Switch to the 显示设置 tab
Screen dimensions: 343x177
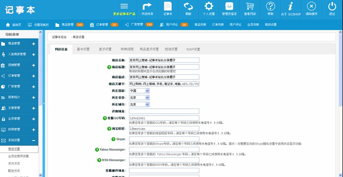pos(105,49)
